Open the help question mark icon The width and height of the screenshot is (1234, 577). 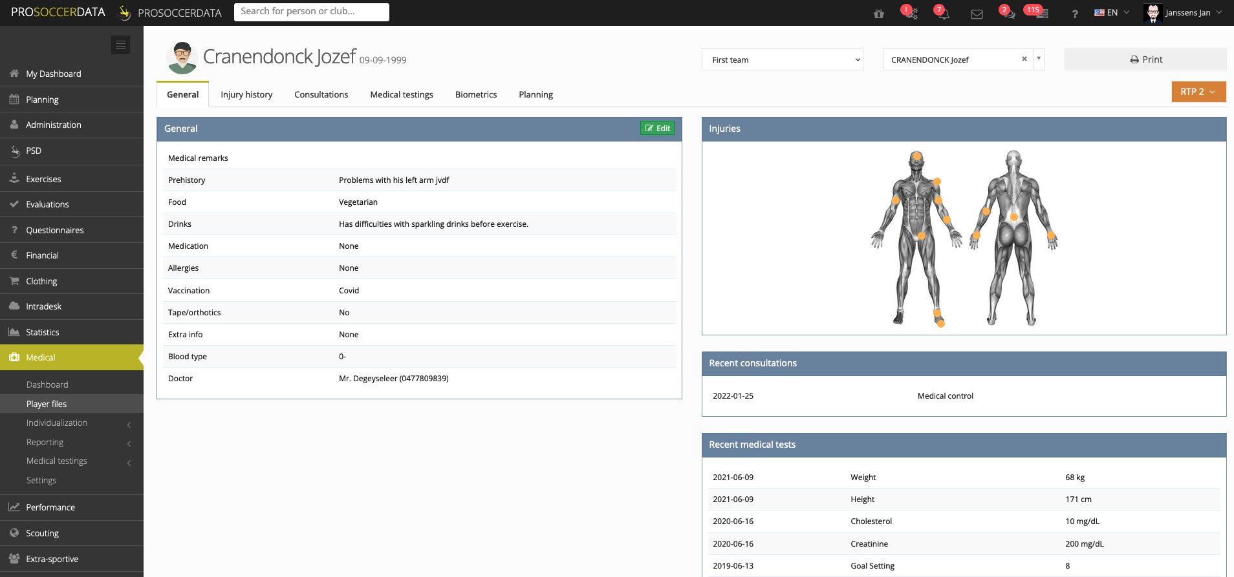(1074, 14)
